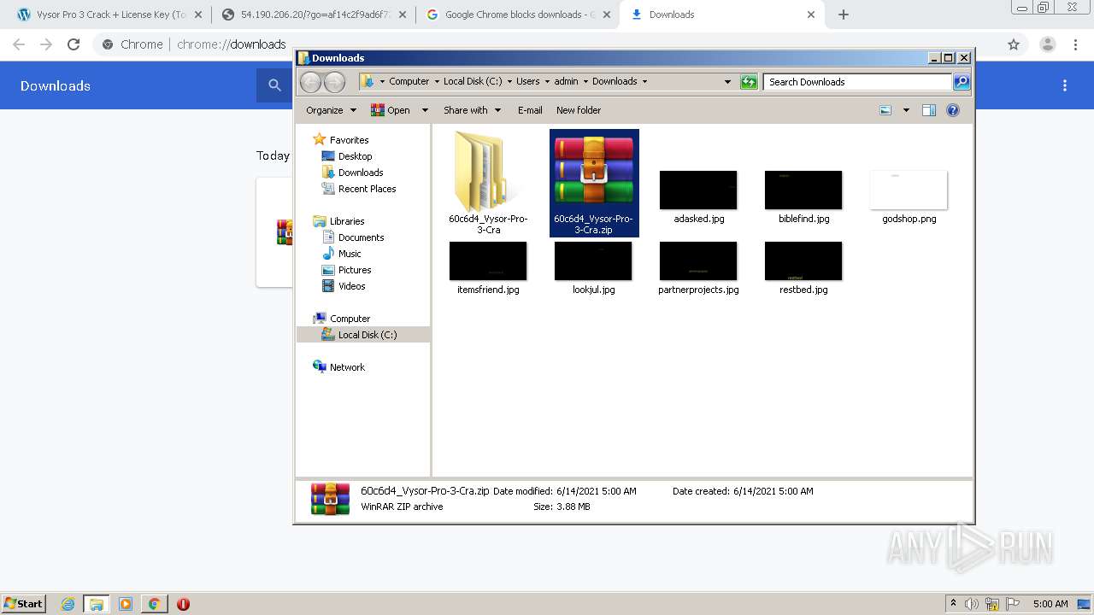This screenshot has width=1094, height=615.
Task: Select the 60c6d4_Vysor-Pro-3-Cra.zip archive
Action: (594, 183)
